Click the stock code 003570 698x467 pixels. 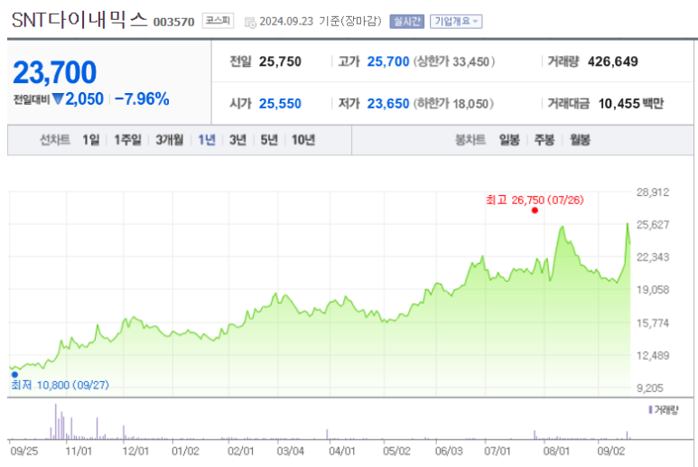pyautogui.click(x=173, y=22)
